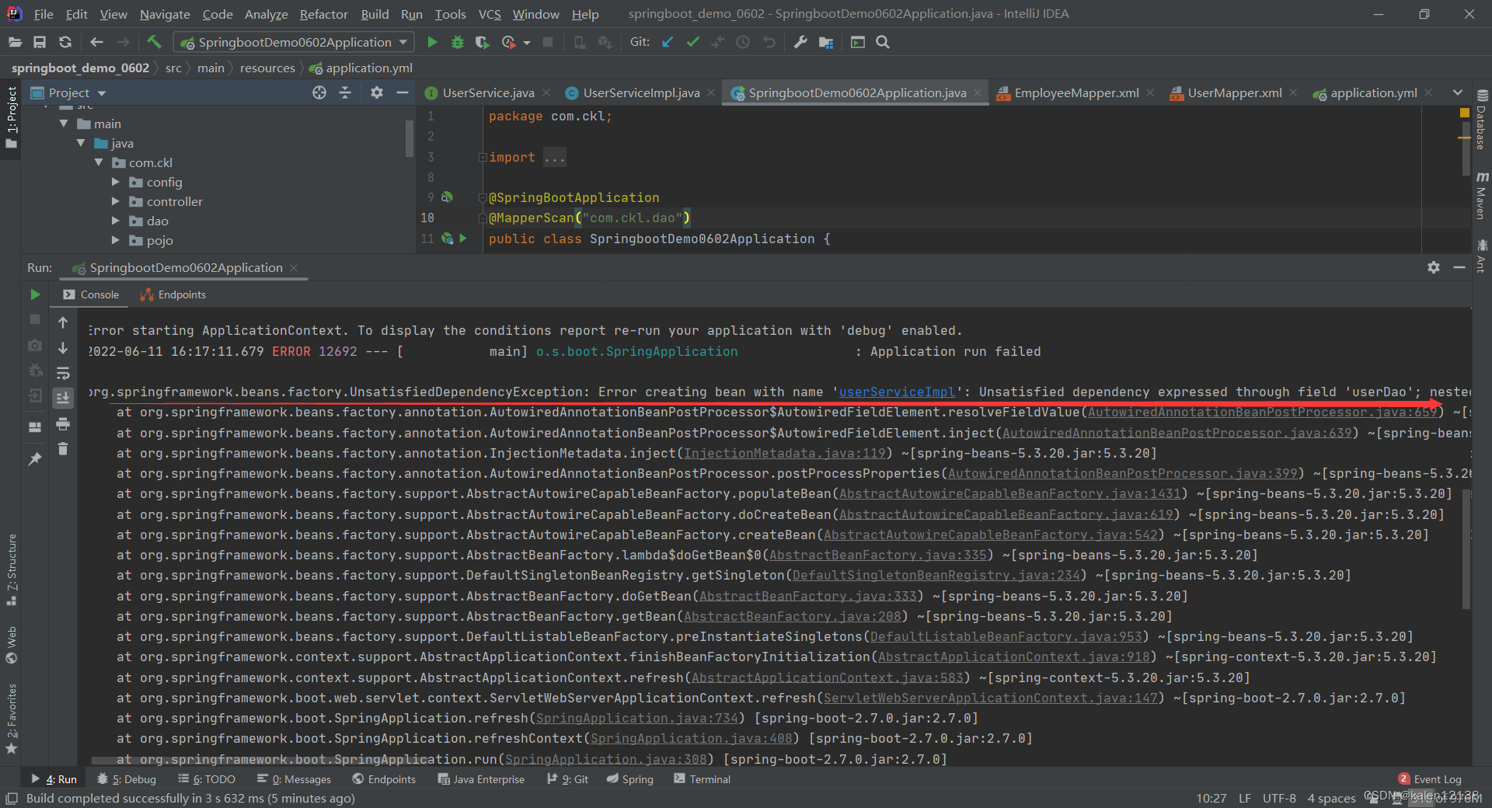Expand the config package
Viewport: 1492px width, 808px height.
pos(116,182)
